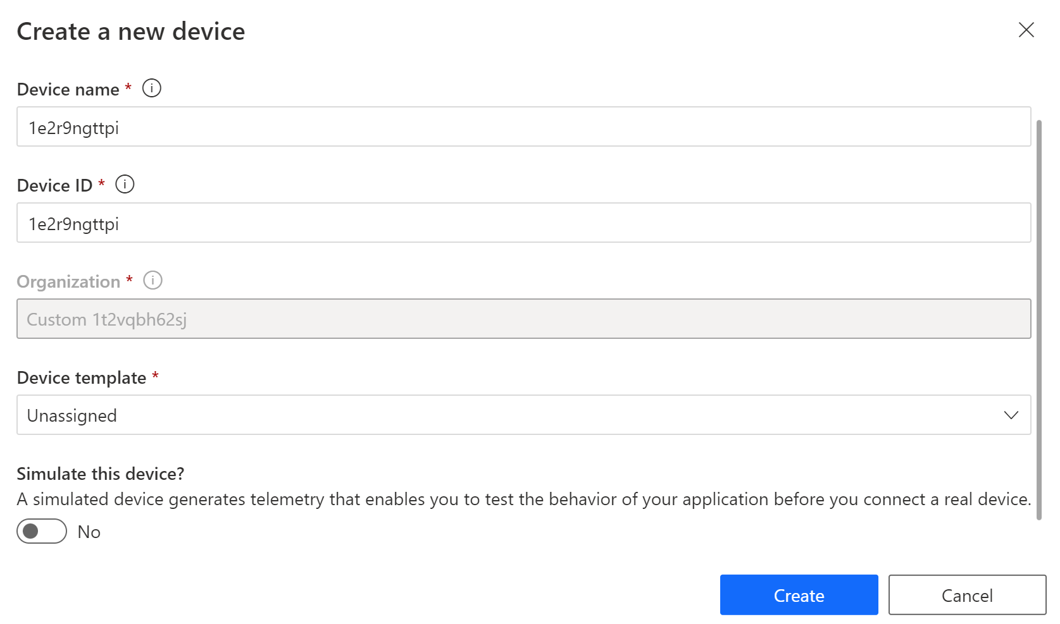Viewport: 1060px width, 624px height.
Task: Click the 'No' label beside the toggle
Action: click(89, 532)
